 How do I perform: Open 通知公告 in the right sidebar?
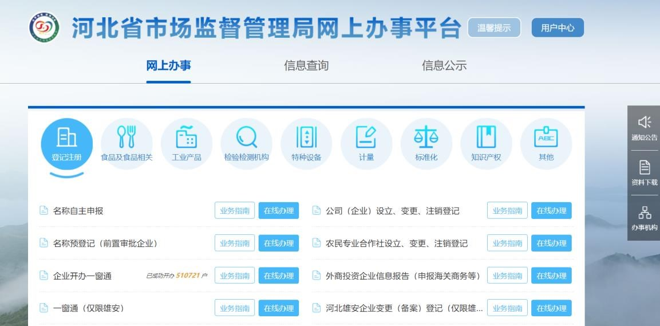click(x=644, y=128)
